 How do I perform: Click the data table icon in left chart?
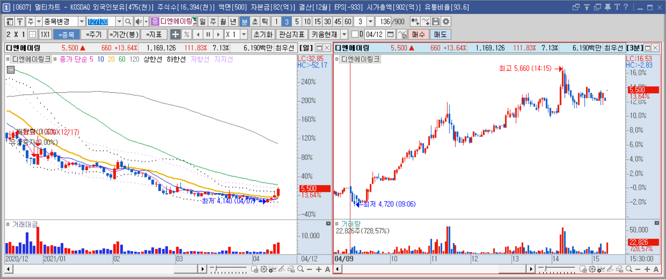[x=10, y=70]
